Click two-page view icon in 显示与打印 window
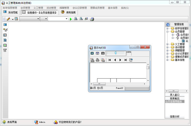 coord(97,53)
